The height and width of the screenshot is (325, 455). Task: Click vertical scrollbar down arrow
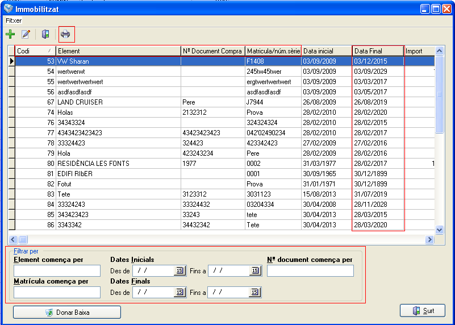coord(439,230)
